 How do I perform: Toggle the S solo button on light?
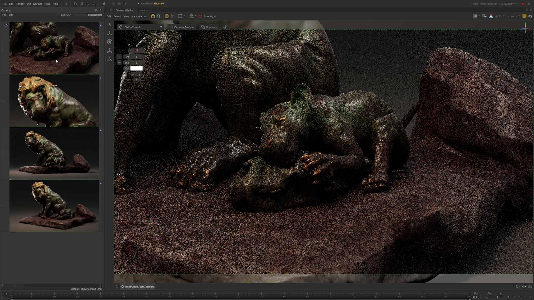coord(139,74)
